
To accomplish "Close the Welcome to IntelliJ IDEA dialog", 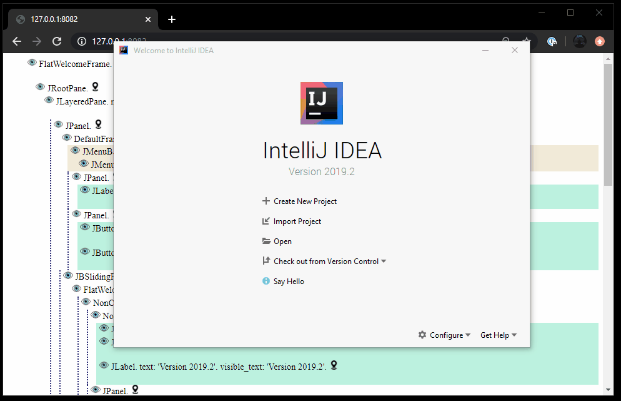I will click(x=514, y=50).
